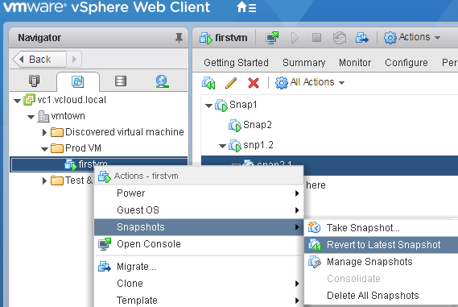
Task: Select the Snap2 snapshot
Action: 258,125
